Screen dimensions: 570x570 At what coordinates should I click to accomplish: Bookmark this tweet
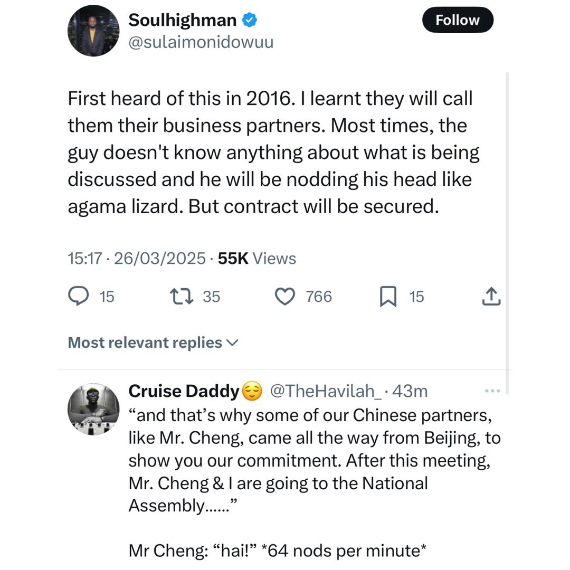388,296
